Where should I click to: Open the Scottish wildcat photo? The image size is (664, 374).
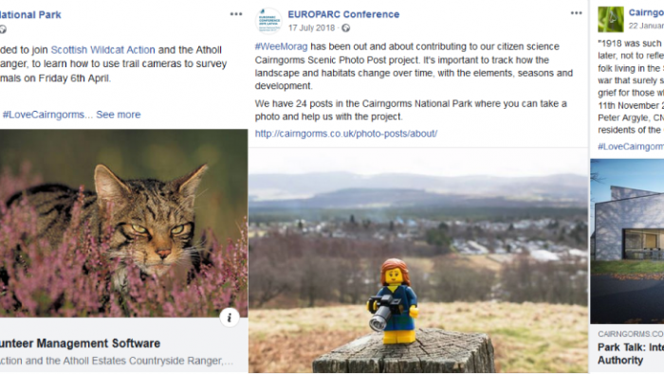123,223
